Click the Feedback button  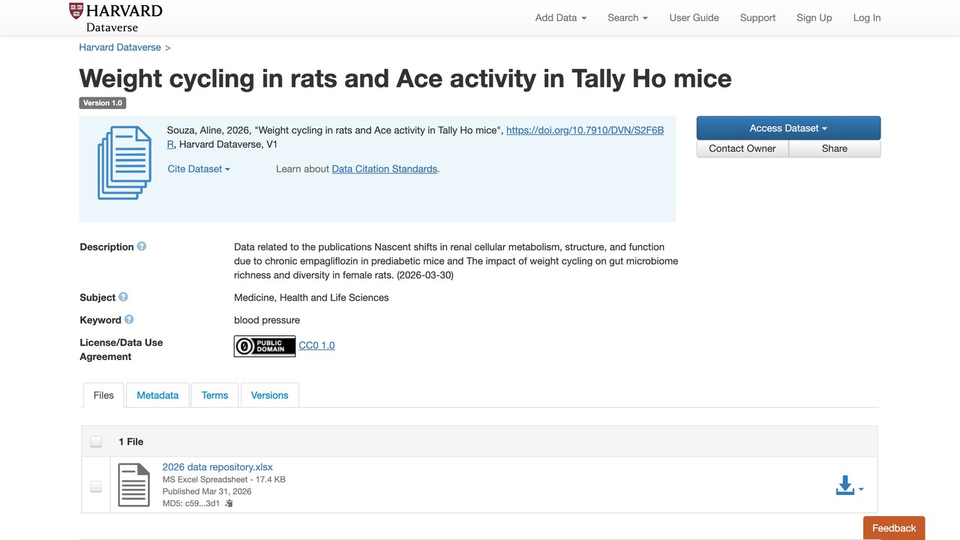[894, 528]
